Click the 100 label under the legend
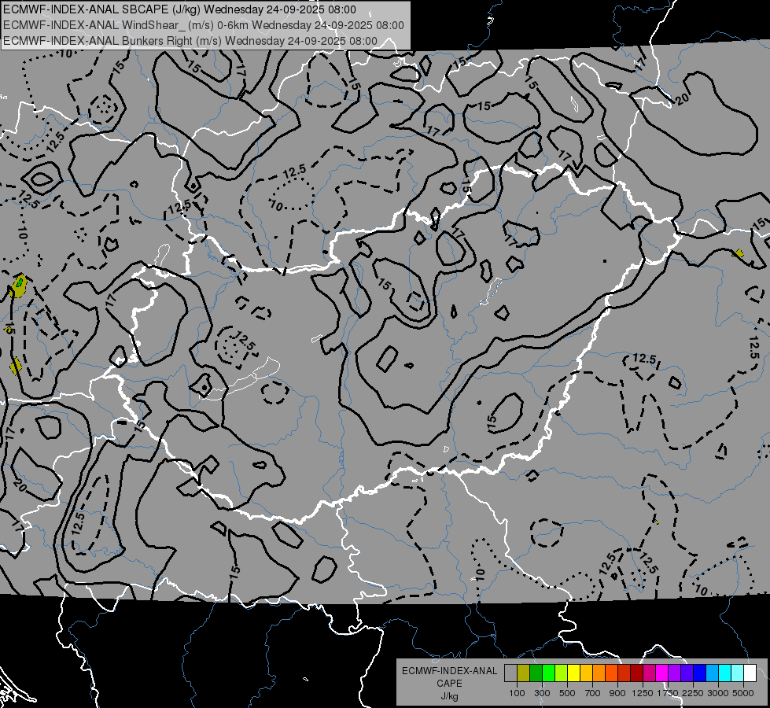This screenshot has height=708, width=770. pyautogui.click(x=517, y=693)
